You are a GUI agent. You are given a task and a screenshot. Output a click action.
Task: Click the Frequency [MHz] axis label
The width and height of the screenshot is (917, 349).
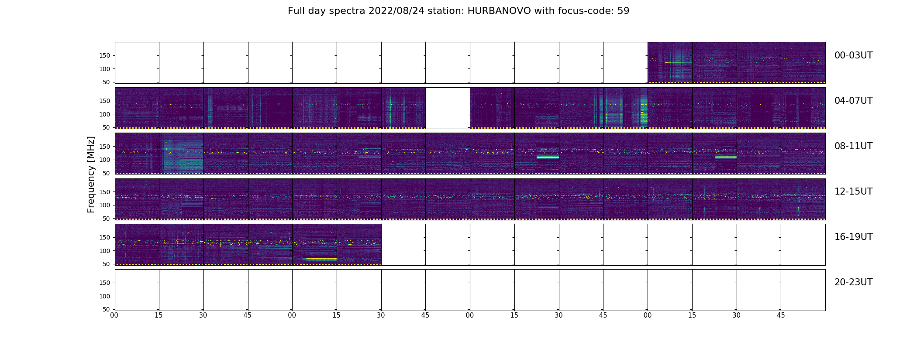91,174
